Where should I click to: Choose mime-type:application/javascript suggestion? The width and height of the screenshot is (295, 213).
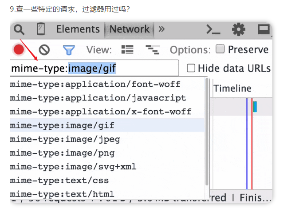coord(107,98)
